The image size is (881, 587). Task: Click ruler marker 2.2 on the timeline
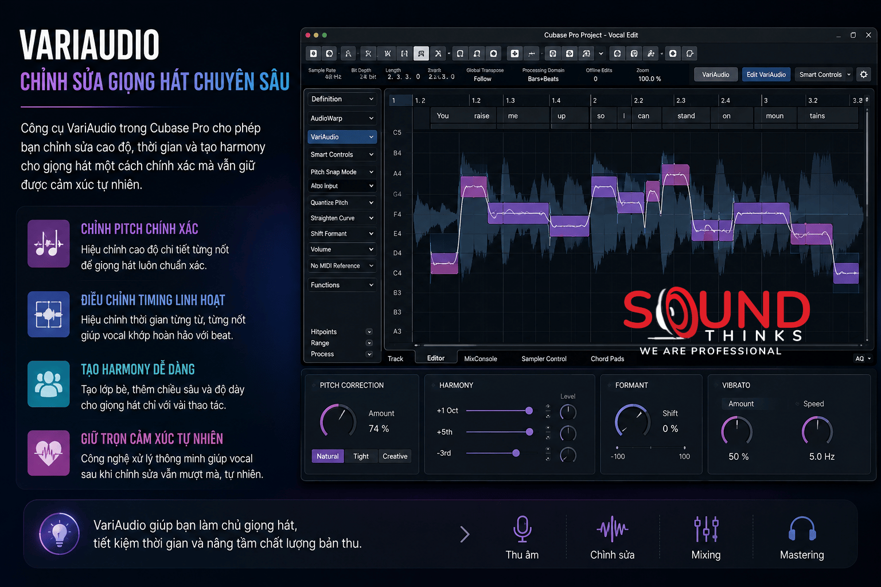(638, 100)
